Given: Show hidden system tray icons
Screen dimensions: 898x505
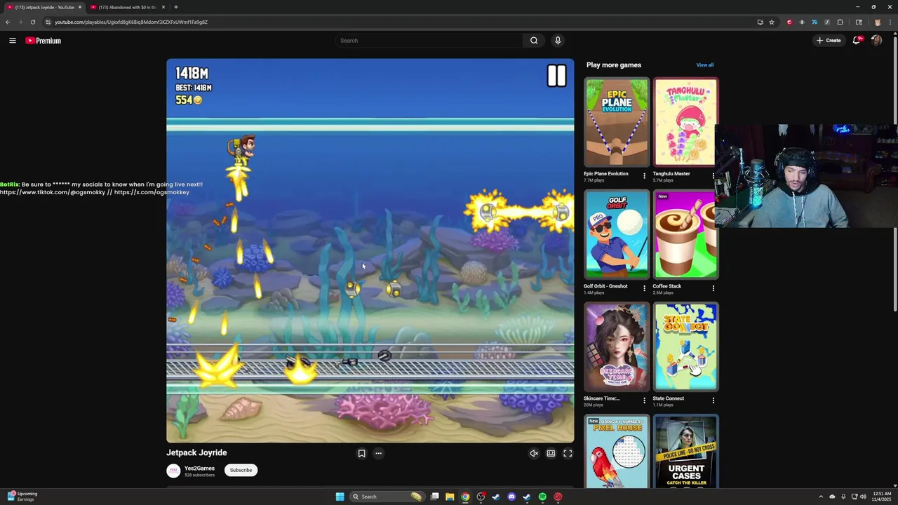Looking at the screenshot, I should (821, 497).
